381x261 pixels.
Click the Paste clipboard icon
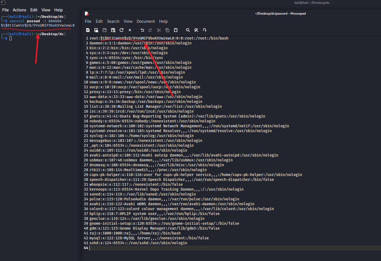point(176,30)
